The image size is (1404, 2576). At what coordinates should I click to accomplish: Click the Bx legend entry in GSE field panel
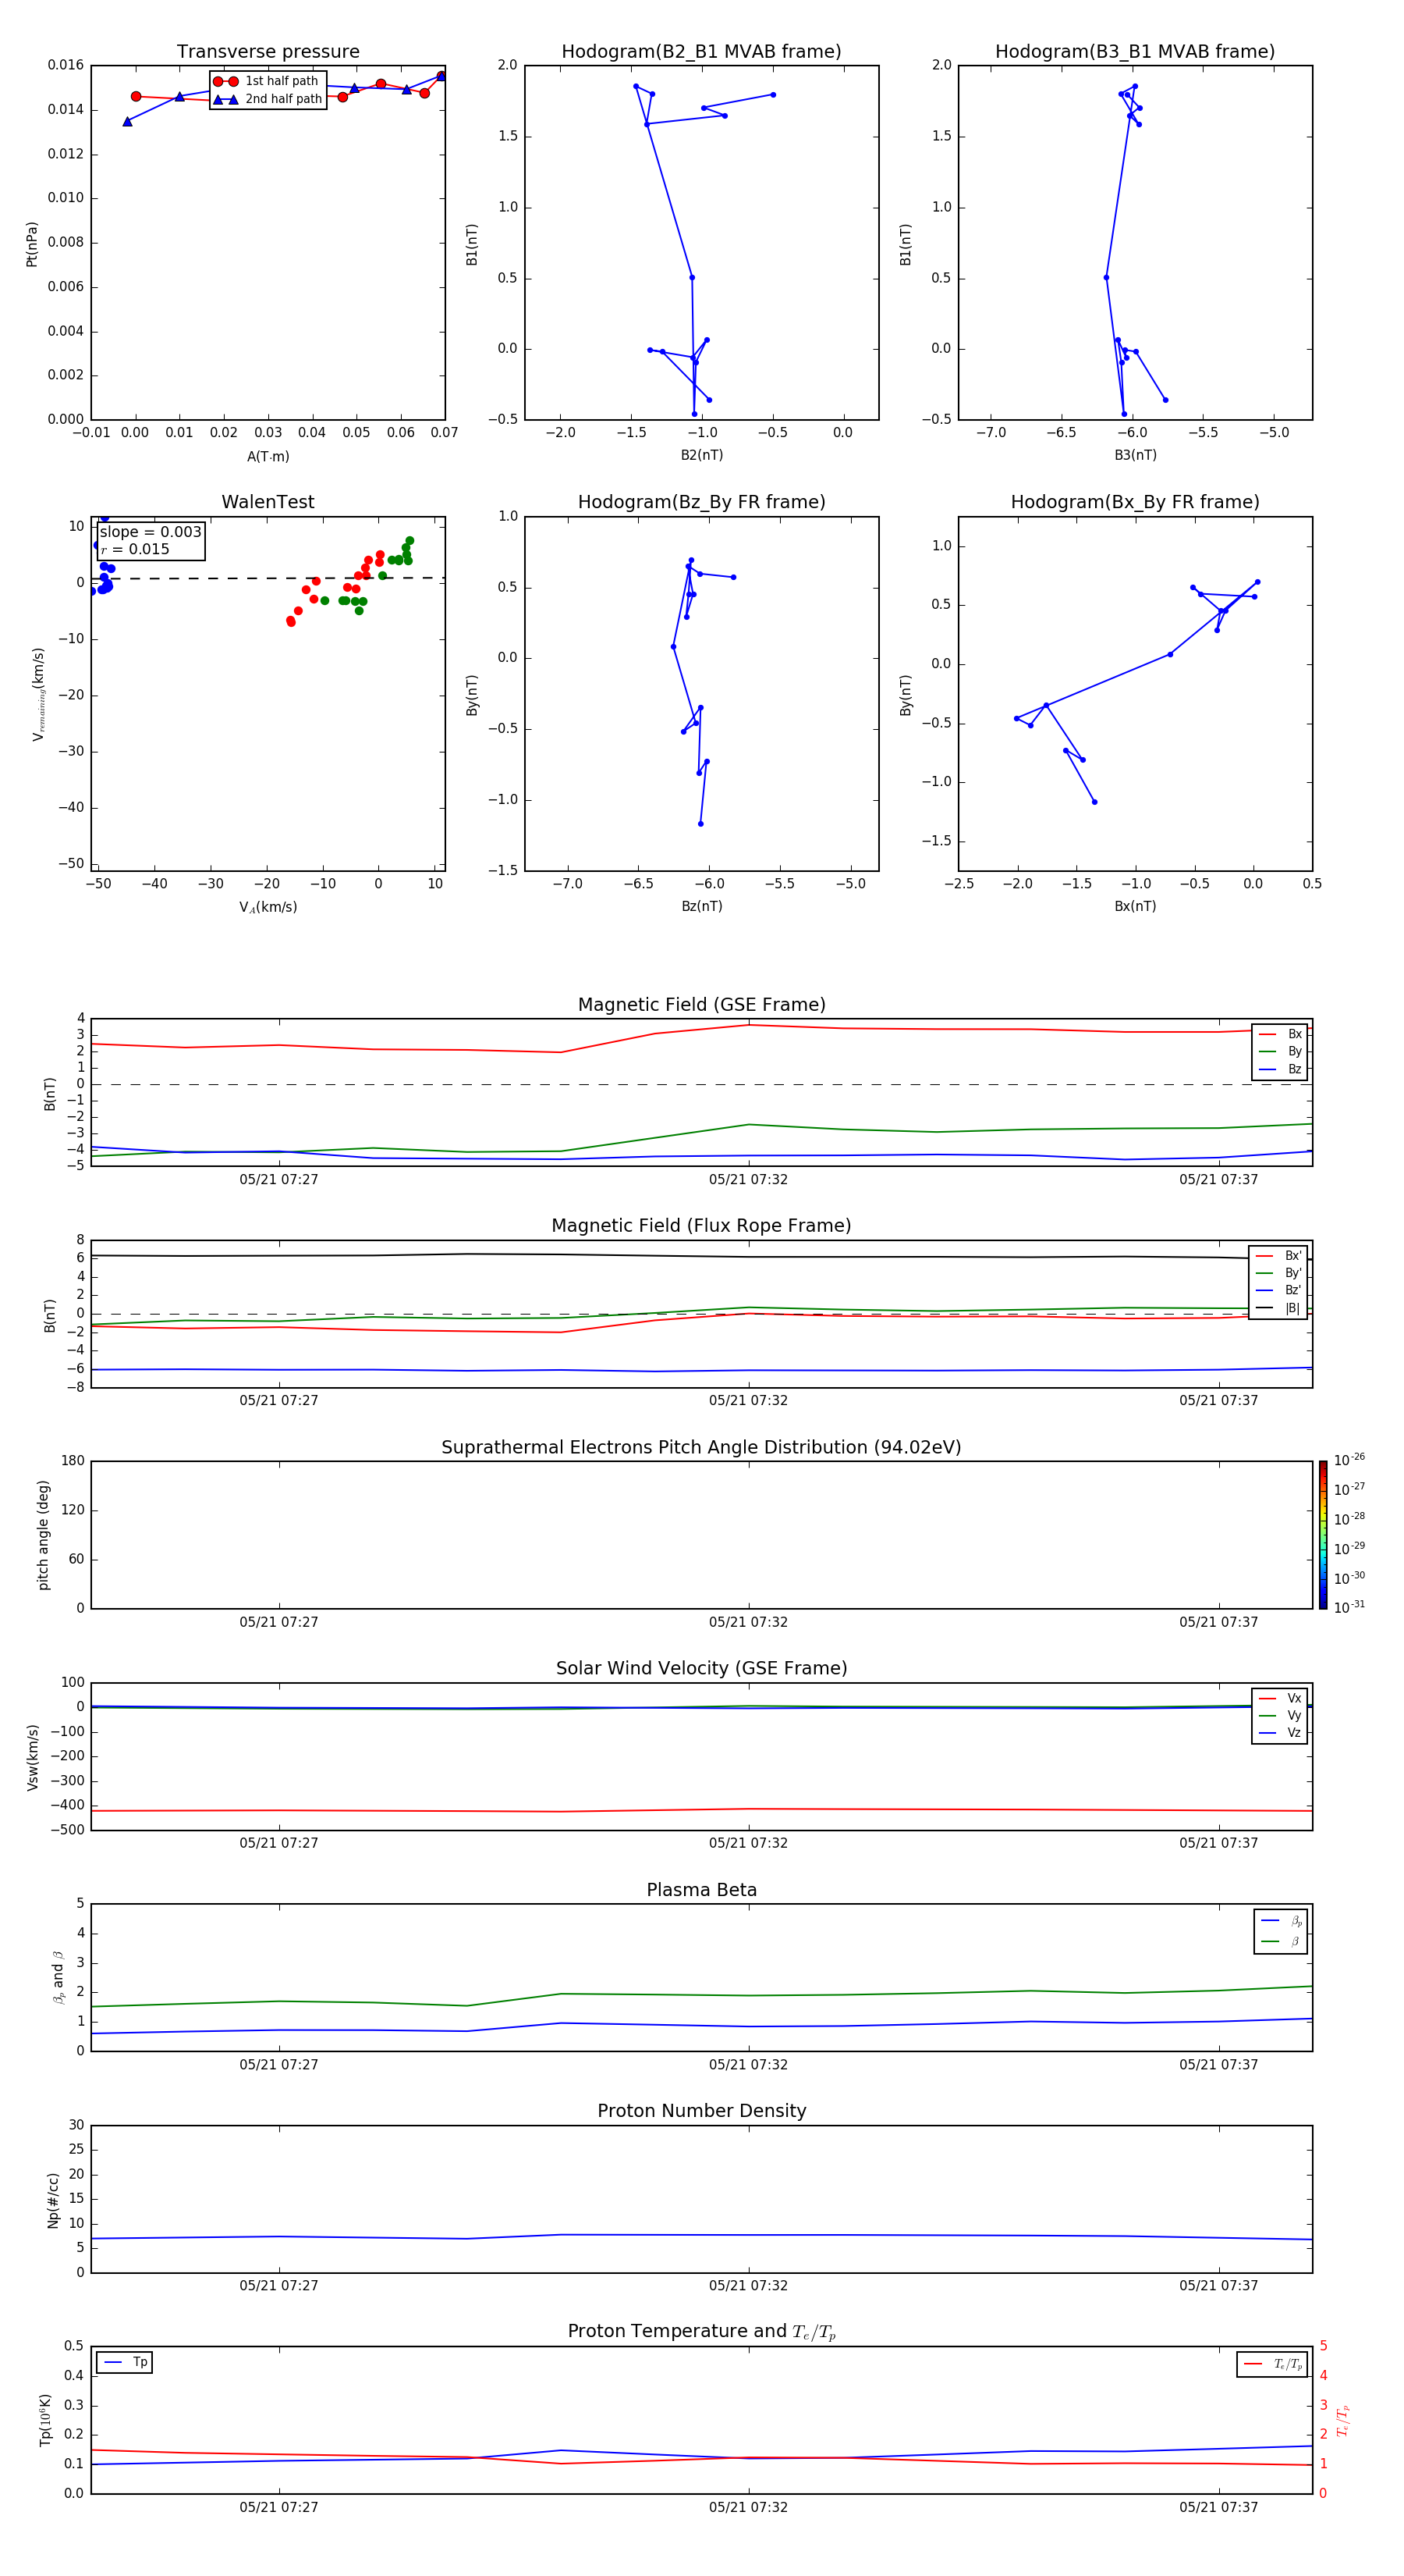1280,1034
